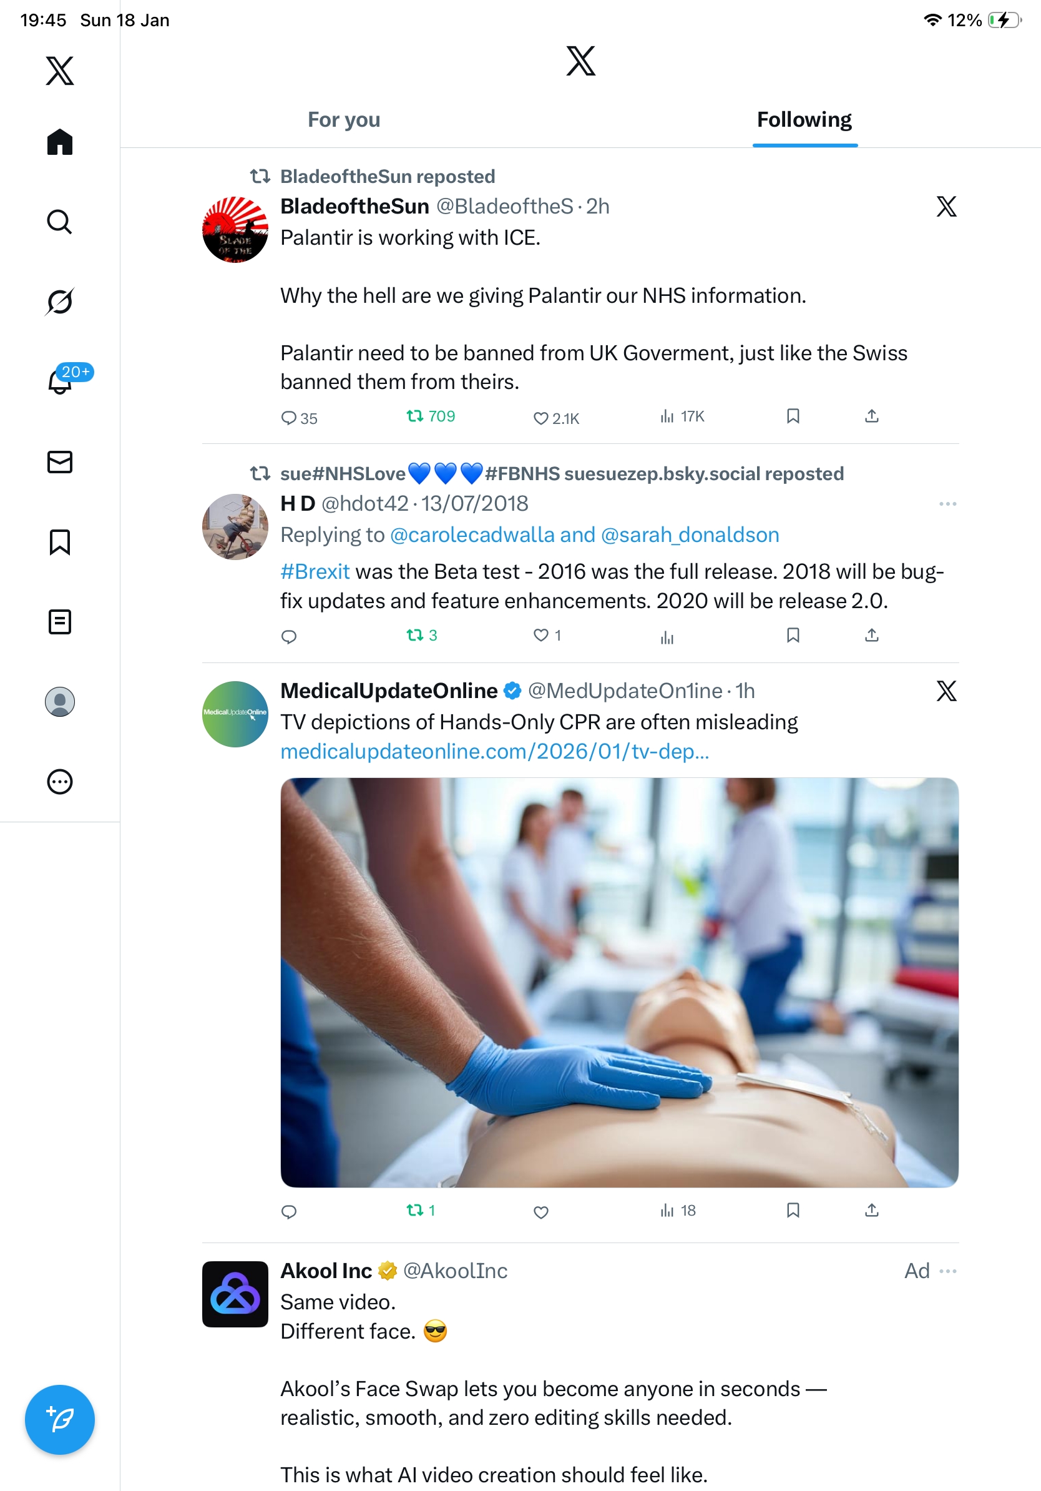The image size is (1041, 1491).
Task: Switch to the For you tab
Action: pyautogui.click(x=344, y=119)
